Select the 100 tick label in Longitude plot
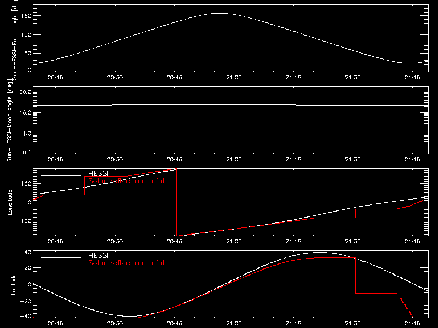The width and height of the screenshot is (438, 328). [27, 184]
